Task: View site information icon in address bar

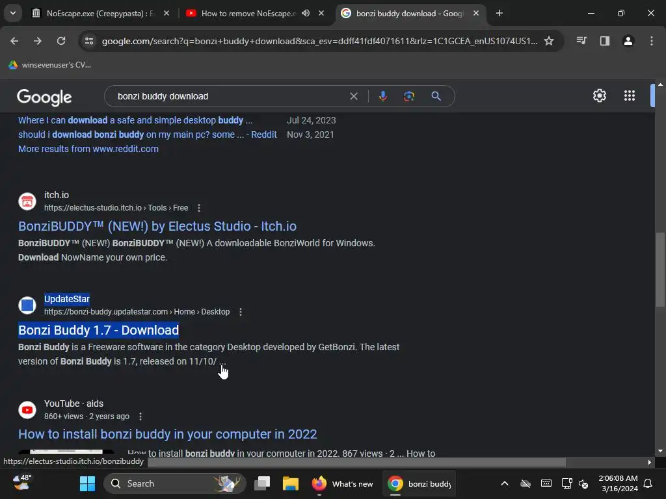Action: pyautogui.click(x=89, y=41)
